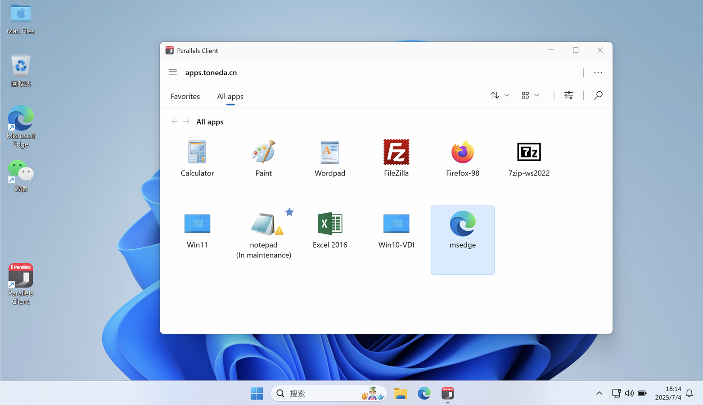Toggle the favorite star on notepad
Viewport: 703px width, 405px height.
(x=289, y=212)
